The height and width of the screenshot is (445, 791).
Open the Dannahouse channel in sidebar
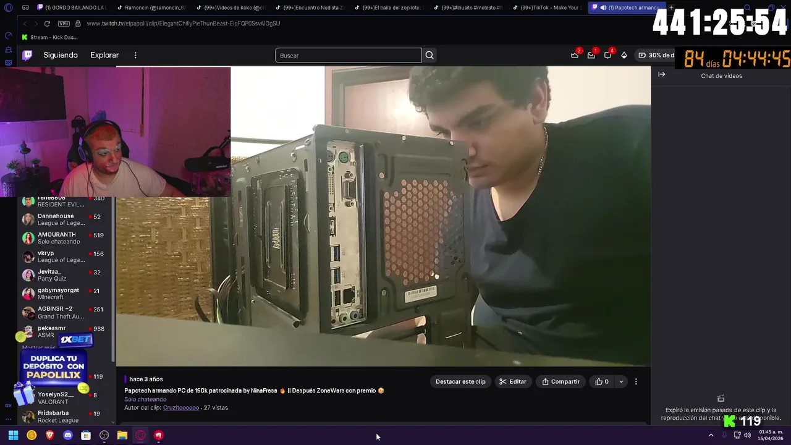66,219
